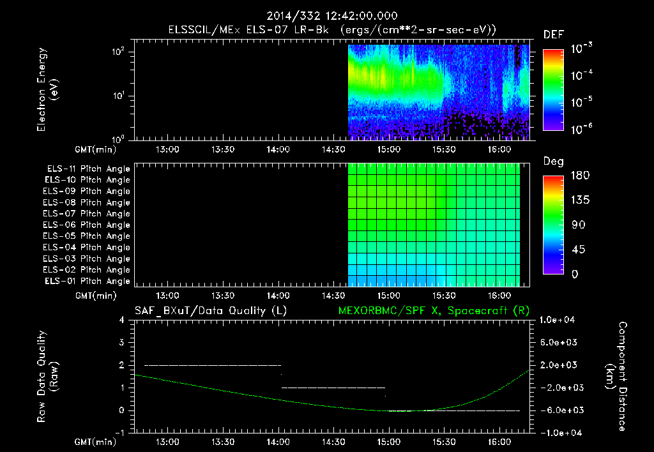Click the GMT(min) label of pitch angle panel

96,296
